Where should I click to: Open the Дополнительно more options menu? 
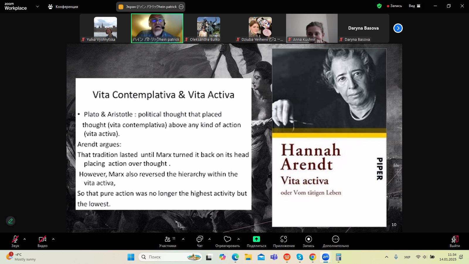tap(336, 241)
